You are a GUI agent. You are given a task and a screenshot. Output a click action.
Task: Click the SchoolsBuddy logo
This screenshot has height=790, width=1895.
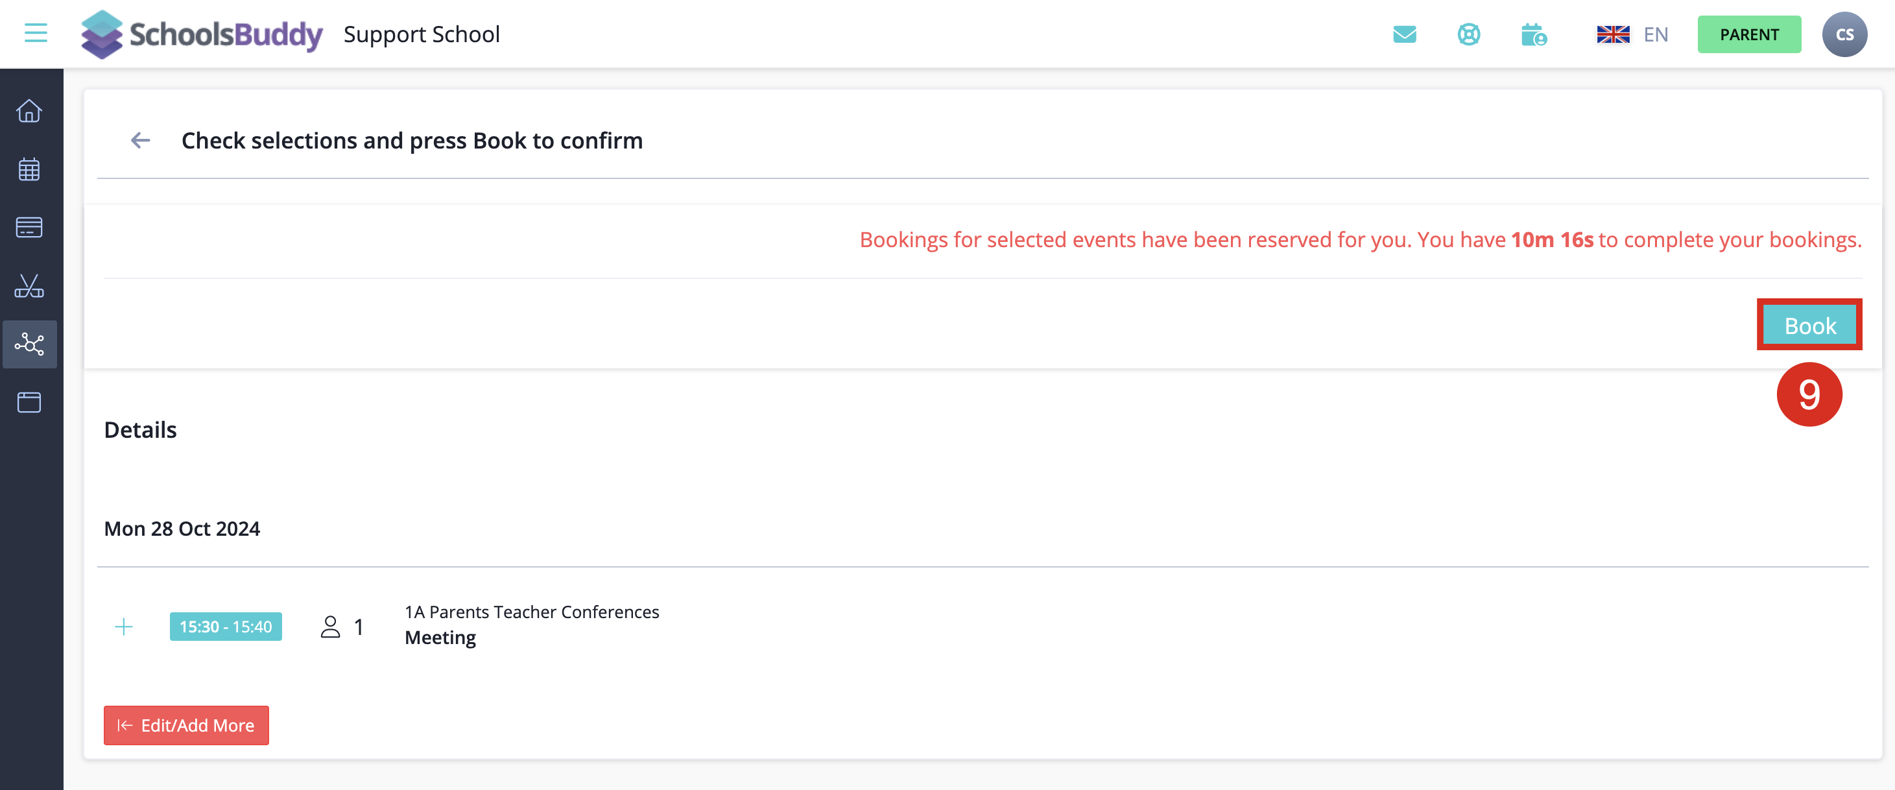pos(202,34)
